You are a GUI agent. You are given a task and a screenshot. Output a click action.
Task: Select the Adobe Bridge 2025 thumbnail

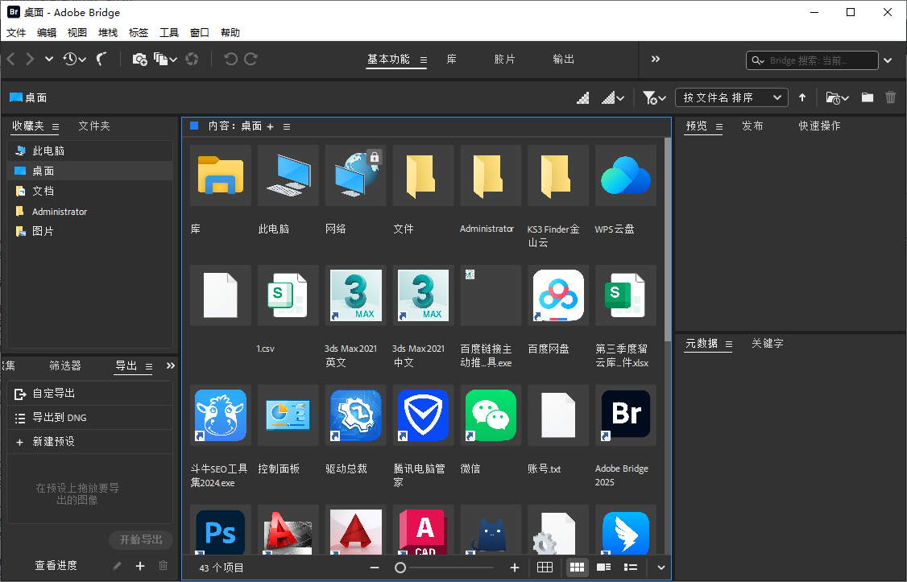(x=625, y=415)
